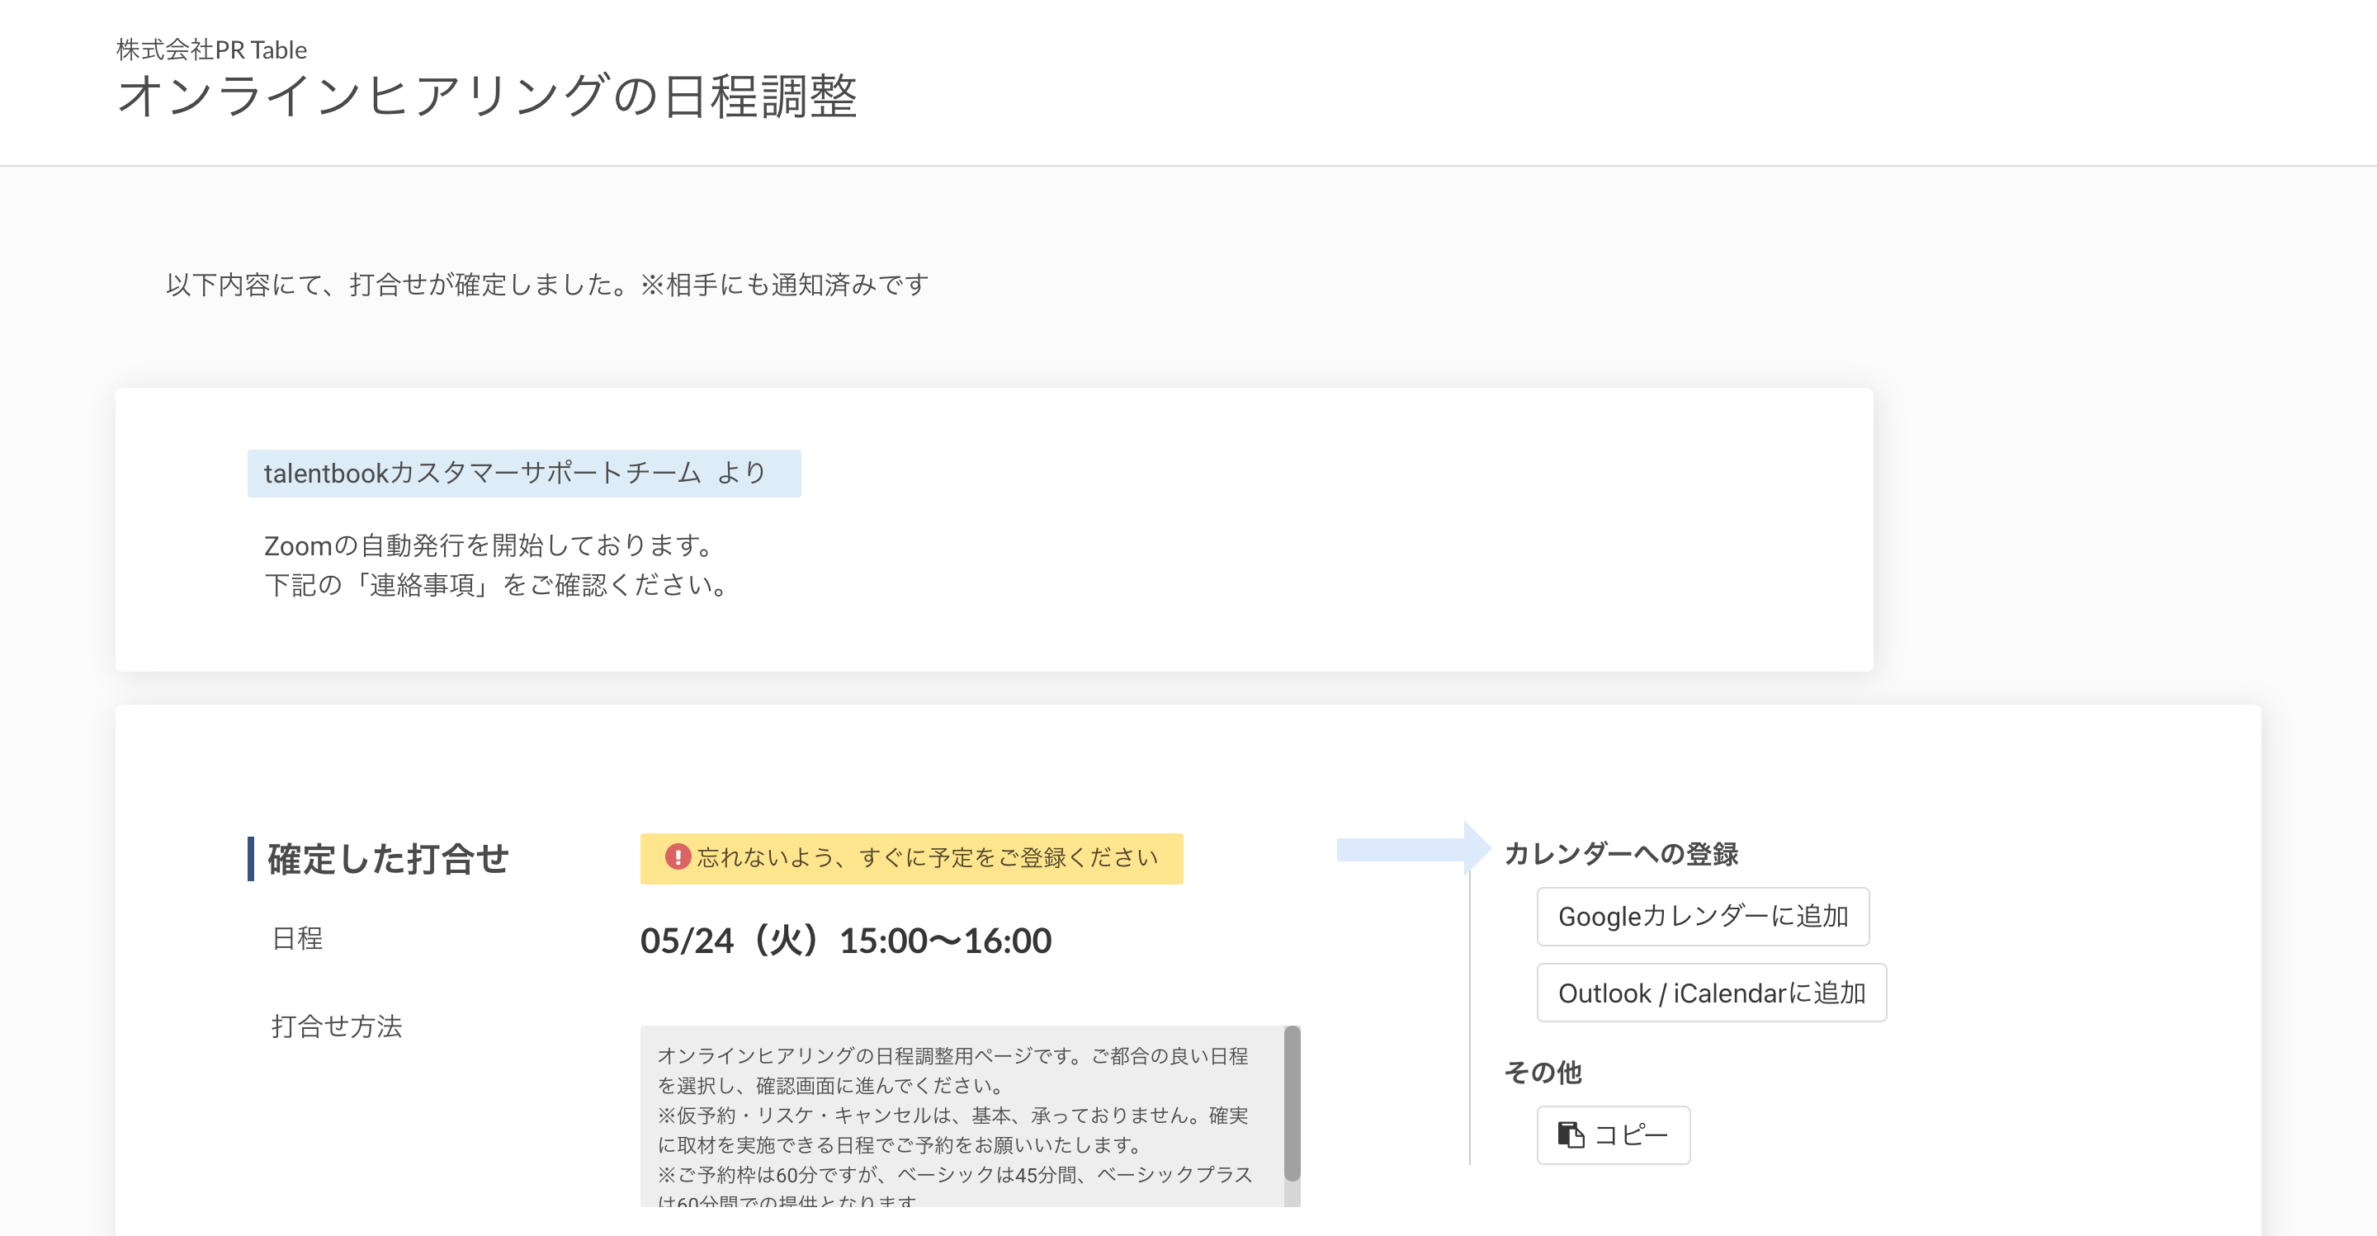Click the カレンダーへの登録 heading
Viewport: 2377px width, 1236px height.
point(1620,854)
